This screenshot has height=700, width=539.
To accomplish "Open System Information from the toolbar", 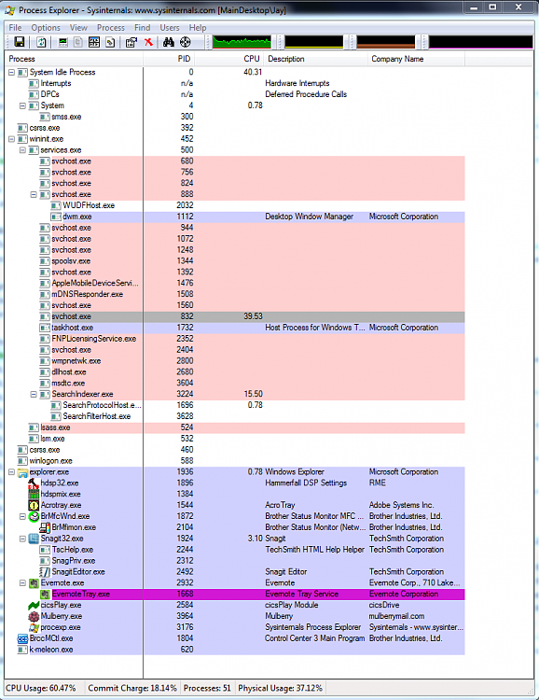I will (x=62, y=42).
